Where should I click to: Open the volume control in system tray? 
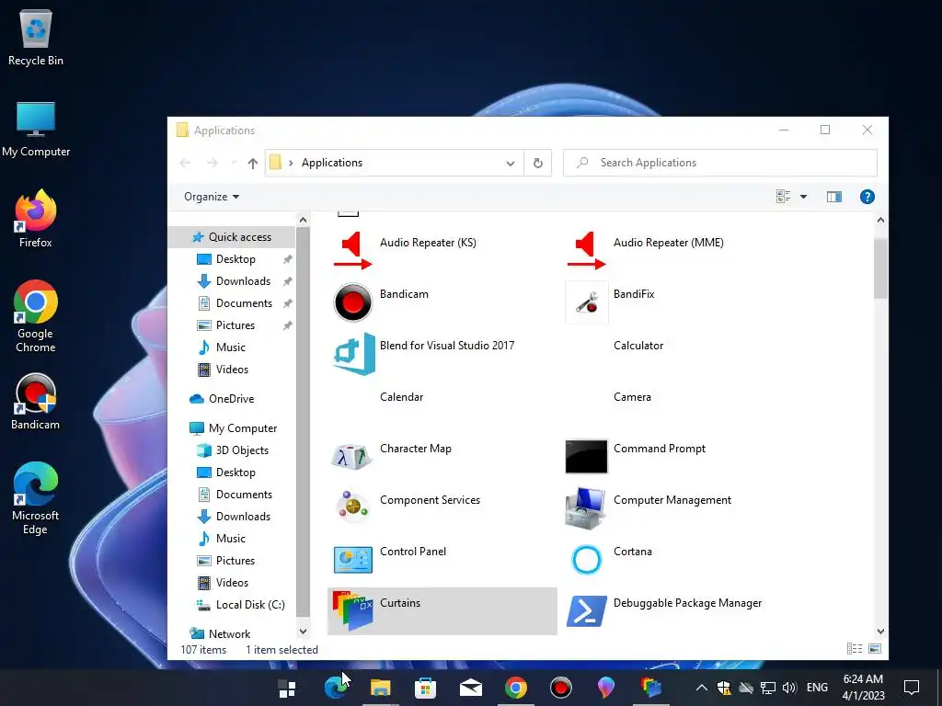[x=789, y=688]
